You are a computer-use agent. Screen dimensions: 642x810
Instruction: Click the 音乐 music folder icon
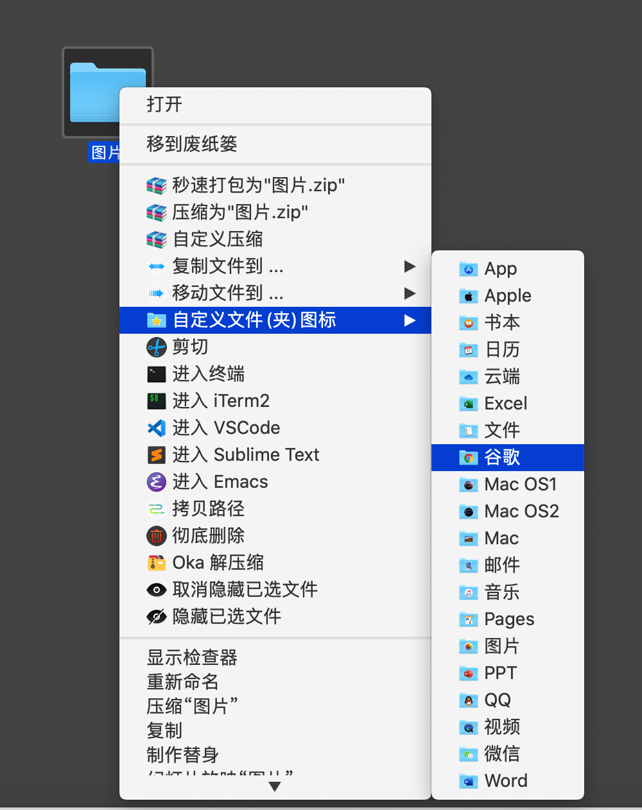coord(469,592)
